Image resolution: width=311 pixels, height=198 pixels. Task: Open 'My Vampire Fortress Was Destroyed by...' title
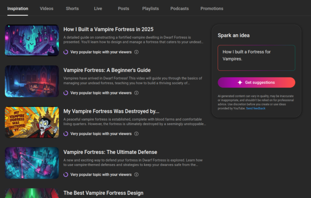click(x=111, y=111)
